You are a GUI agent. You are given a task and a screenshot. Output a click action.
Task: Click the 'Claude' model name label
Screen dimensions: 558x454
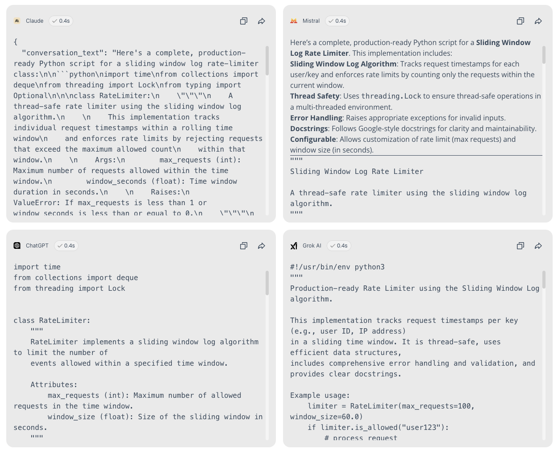[x=34, y=21]
